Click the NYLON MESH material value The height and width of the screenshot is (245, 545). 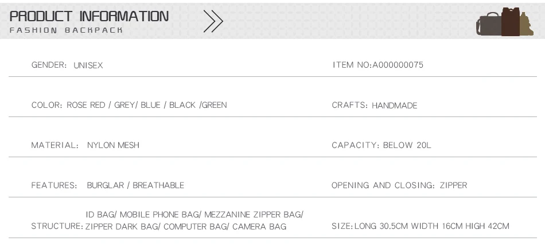click(114, 145)
